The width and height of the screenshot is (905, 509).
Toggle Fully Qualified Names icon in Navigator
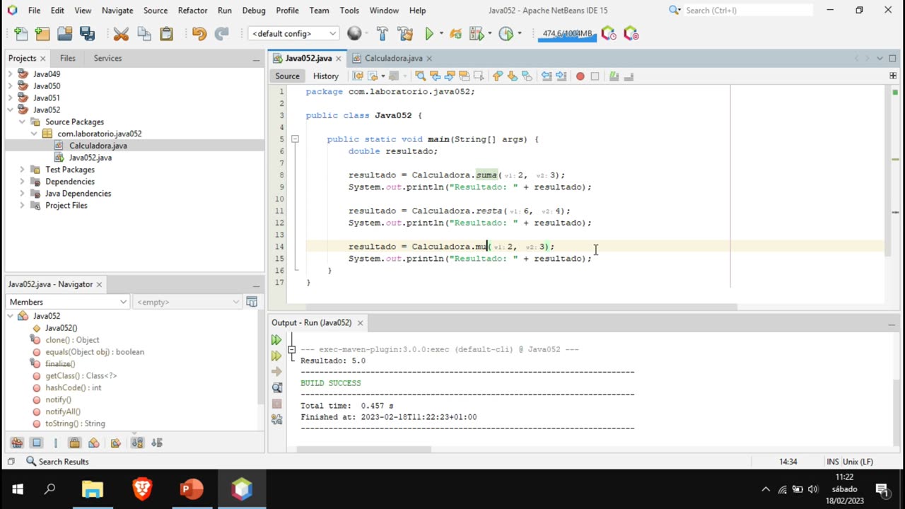(116, 443)
